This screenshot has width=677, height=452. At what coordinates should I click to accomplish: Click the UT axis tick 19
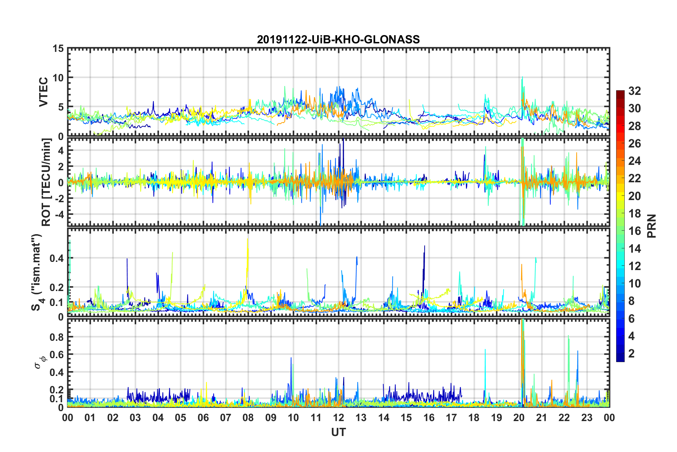(497, 417)
